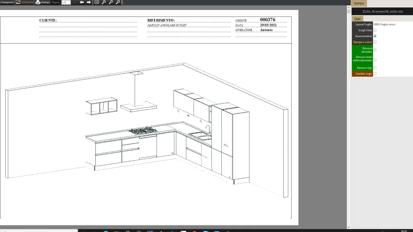
Task: Uncheck the Assonometria checkbox
Action: [x=375, y=36]
